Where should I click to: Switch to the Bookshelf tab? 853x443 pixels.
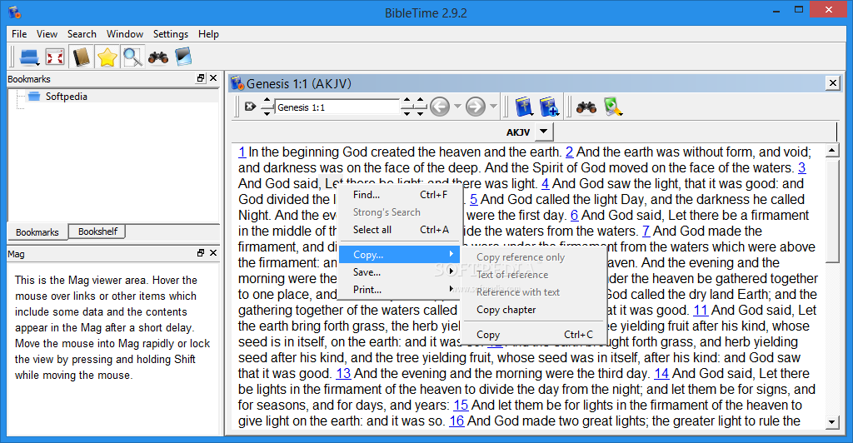(98, 231)
